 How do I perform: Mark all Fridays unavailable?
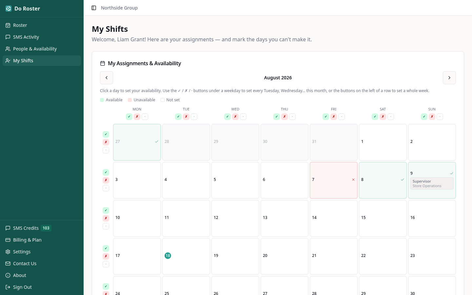(x=334, y=117)
